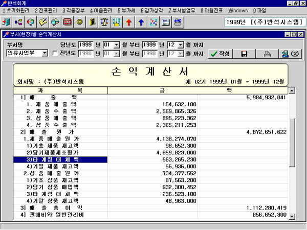307x230 pixels.
Task: Select the 2] 매 출 원 가 row
Action: pos(150,132)
